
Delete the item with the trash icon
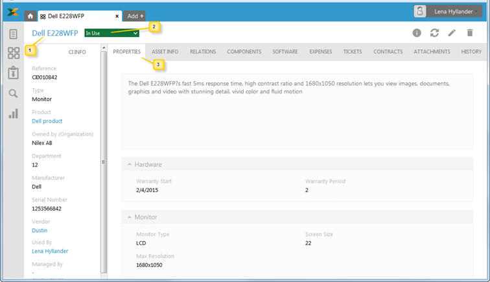tap(470, 33)
